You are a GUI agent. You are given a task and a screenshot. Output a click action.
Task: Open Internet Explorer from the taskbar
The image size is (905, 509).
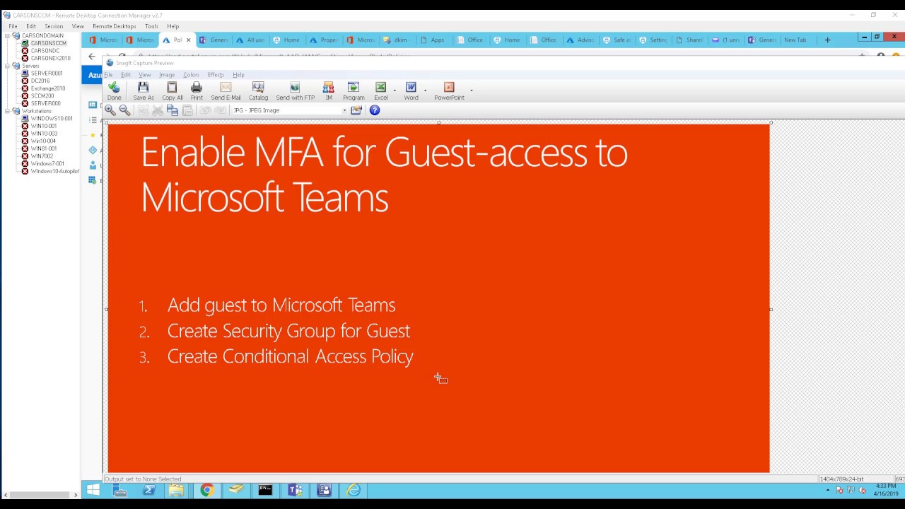tap(354, 490)
